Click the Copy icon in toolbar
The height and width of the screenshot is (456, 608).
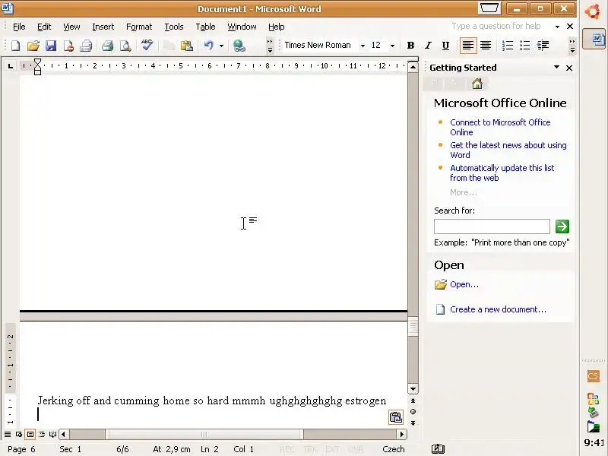169,46
